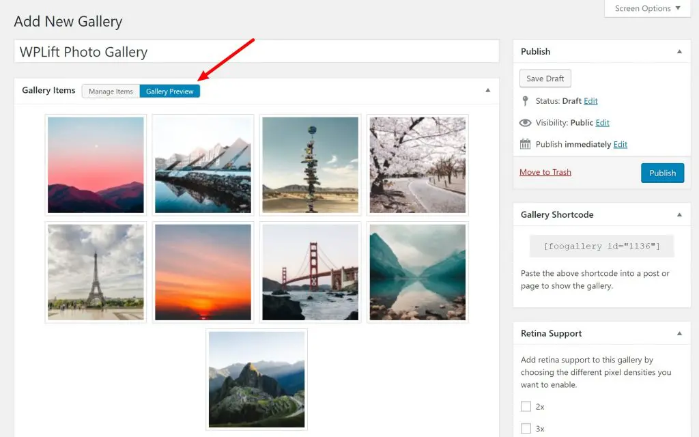Edit the draft status
The width and height of the screenshot is (699, 437).
coord(590,101)
